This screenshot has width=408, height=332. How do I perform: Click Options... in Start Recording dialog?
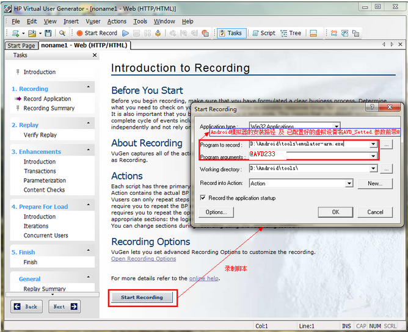click(x=216, y=212)
